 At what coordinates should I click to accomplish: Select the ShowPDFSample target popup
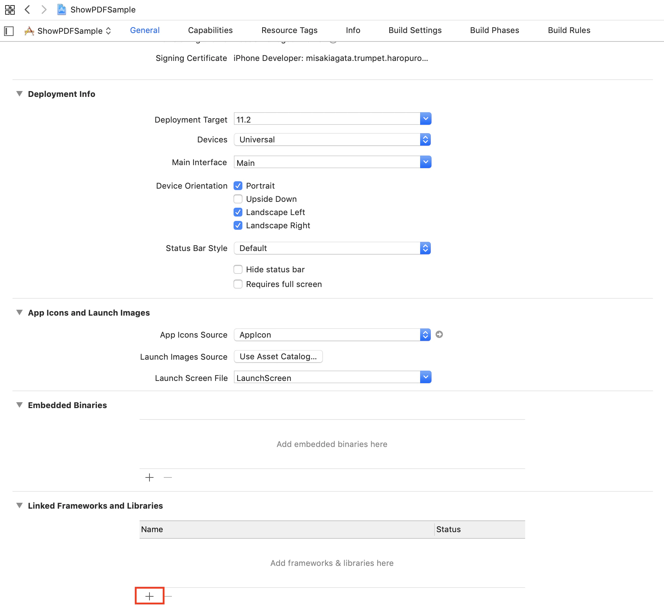coord(68,31)
